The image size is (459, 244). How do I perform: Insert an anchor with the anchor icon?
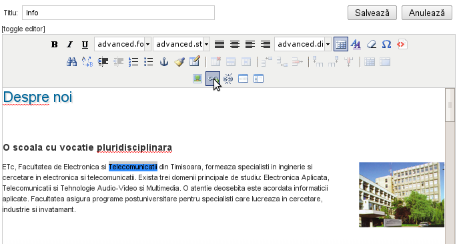click(164, 62)
